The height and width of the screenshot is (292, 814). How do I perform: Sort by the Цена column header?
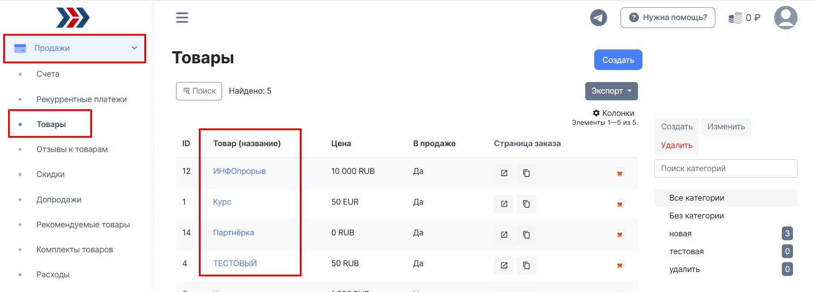[x=341, y=144]
